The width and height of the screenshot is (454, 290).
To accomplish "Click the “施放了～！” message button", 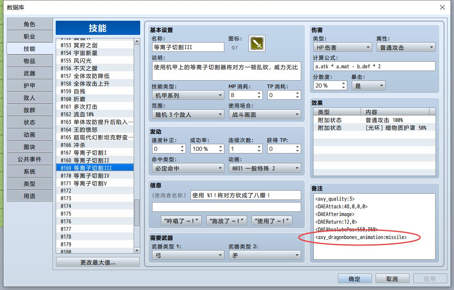I will (x=226, y=221).
